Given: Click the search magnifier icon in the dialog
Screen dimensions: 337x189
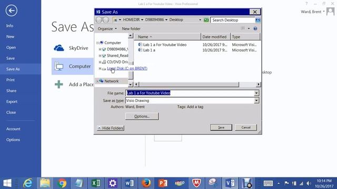Looking at the screenshot, I should (x=257, y=20).
